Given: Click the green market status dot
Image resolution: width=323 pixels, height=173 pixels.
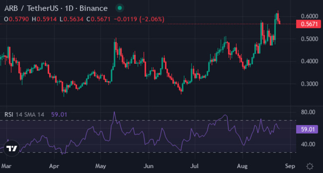Looking at the screenshot, I should [120, 8].
